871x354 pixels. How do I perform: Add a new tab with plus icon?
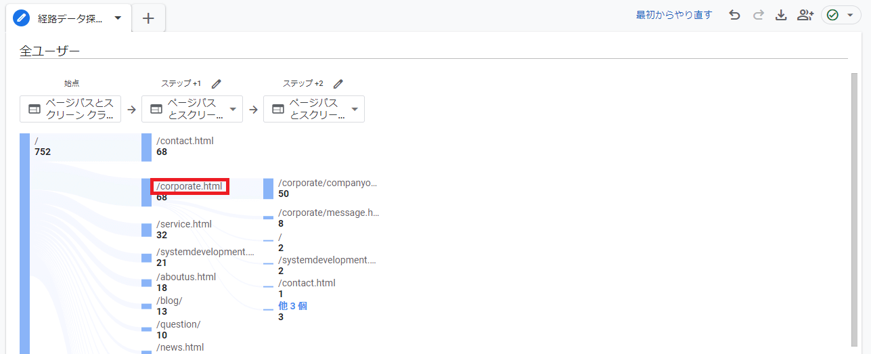pyautogui.click(x=148, y=18)
